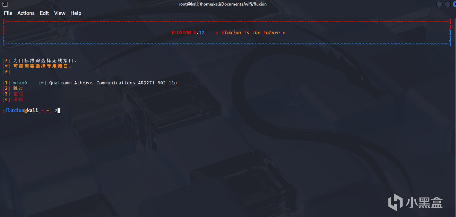The height and width of the screenshot is (217, 456).
Task: Open the View menu
Action: pyautogui.click(x=60, y=13)
